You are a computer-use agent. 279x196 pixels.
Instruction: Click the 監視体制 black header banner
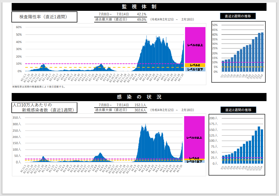139,7
